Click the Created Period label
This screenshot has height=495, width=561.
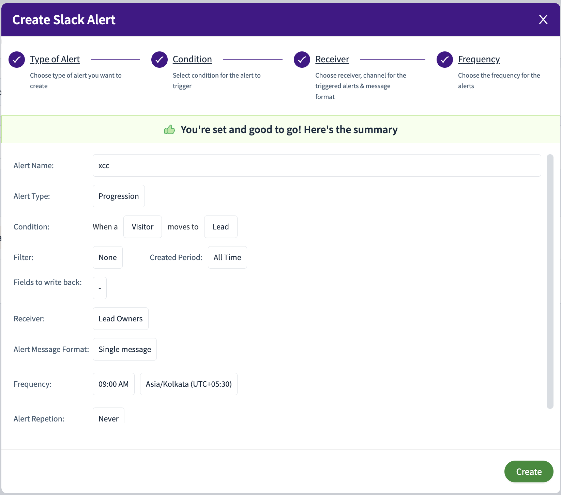(176, 257)
